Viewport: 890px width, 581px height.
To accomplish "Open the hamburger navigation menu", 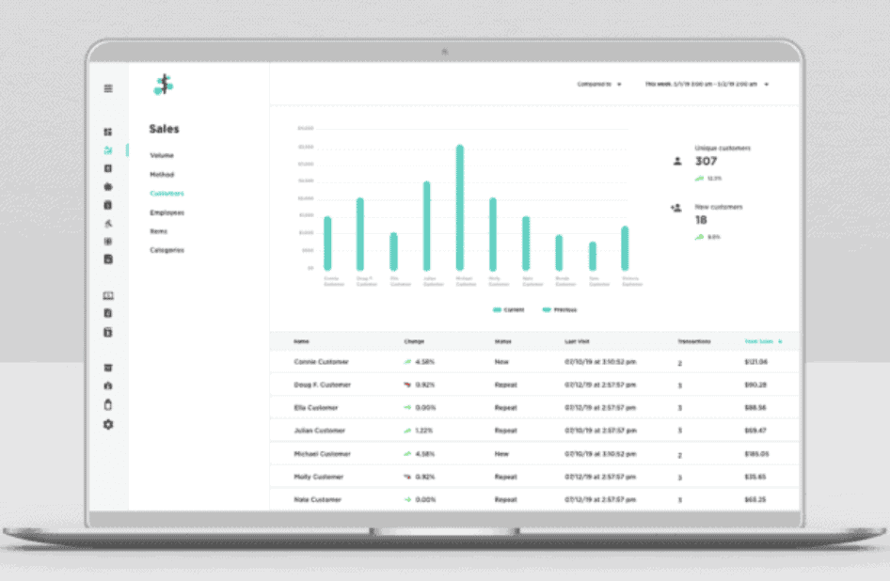I will point(107,87).
